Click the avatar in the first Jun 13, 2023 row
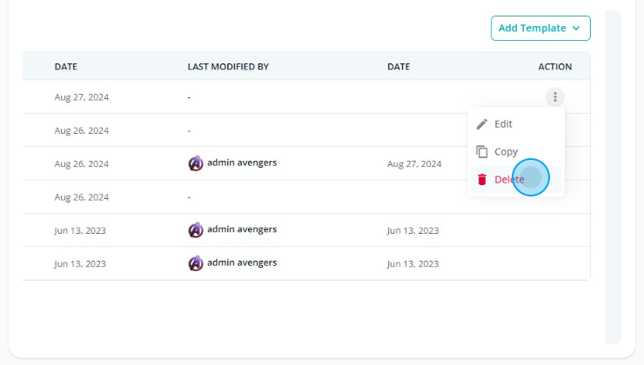The image size is (644, 365). pyautogui.click(x=196, y=230)
